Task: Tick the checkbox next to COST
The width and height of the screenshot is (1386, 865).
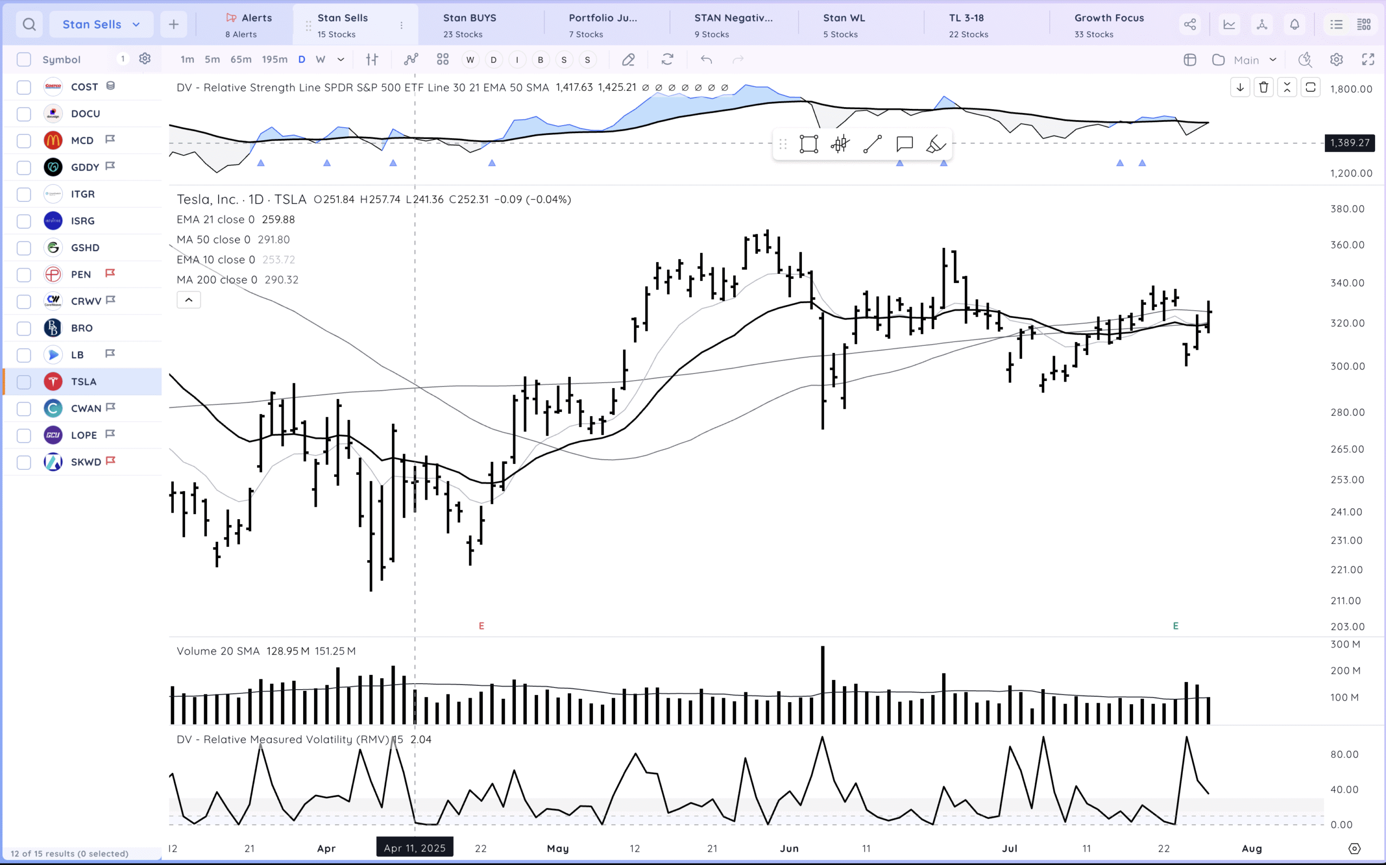Action: pos(24,88)
